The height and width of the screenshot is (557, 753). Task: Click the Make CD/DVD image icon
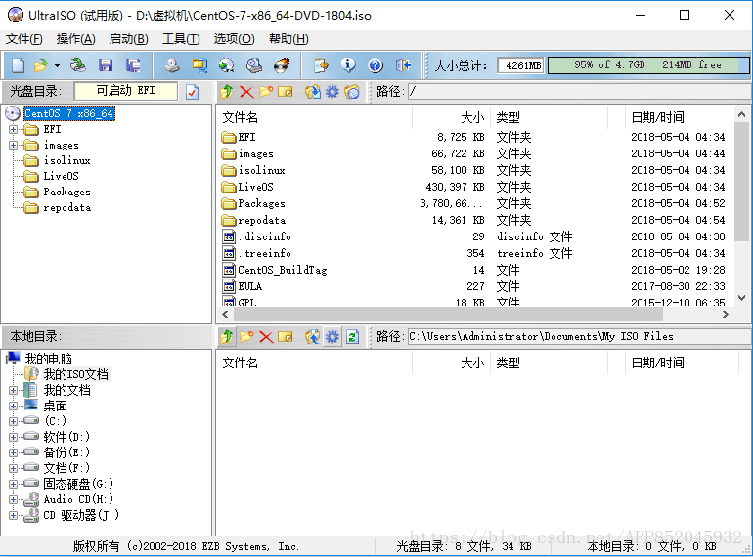[x=171, y=65]
